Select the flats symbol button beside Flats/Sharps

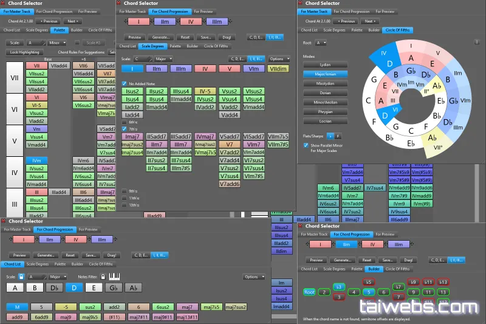(x=330, y=136)
